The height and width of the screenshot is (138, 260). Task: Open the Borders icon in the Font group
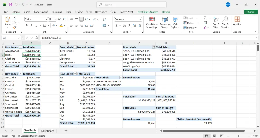pyautogui.click(x=45, y=25)
